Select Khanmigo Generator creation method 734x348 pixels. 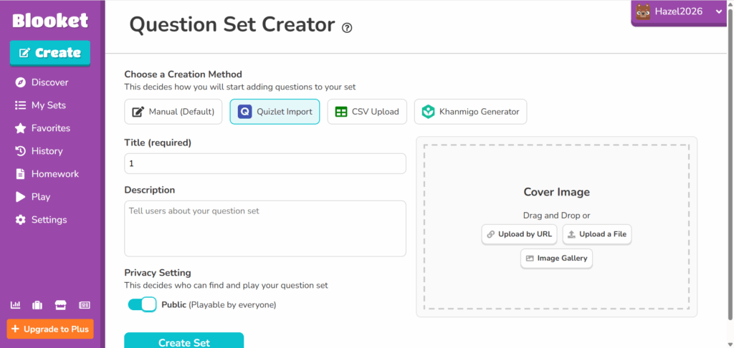coord(470,112)
